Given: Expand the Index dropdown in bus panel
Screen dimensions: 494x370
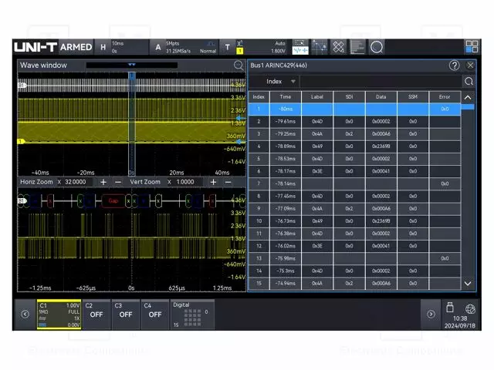Looking at the screenshot, I should pos(281,81).
